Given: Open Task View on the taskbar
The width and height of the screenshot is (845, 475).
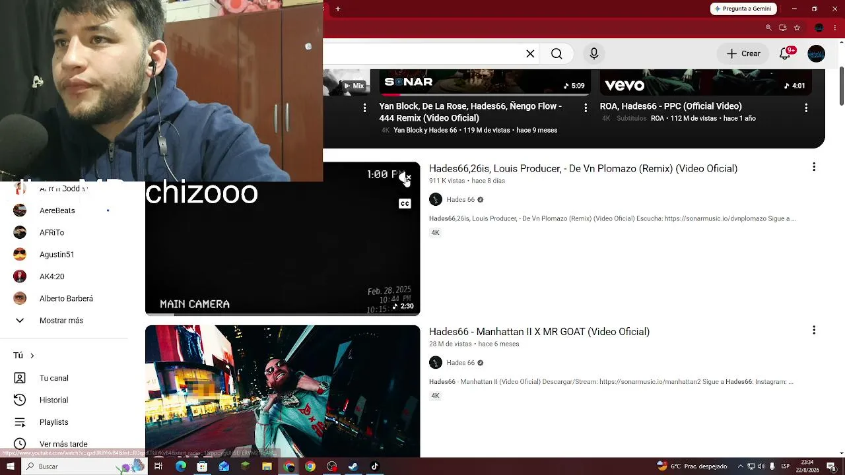Looking at the screenshot, I should coord(158,466).
